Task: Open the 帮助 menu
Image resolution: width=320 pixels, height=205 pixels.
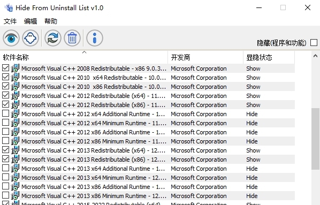Action: tap(51, 21)
